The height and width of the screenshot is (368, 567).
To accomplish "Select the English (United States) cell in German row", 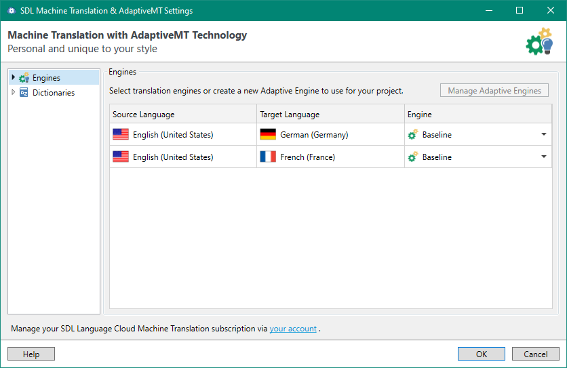I will 183,134.
